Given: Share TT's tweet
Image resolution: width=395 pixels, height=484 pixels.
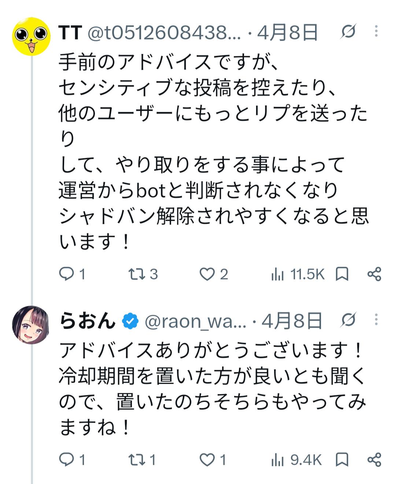Looking at the screenshot, I should (x=374, y=274).
